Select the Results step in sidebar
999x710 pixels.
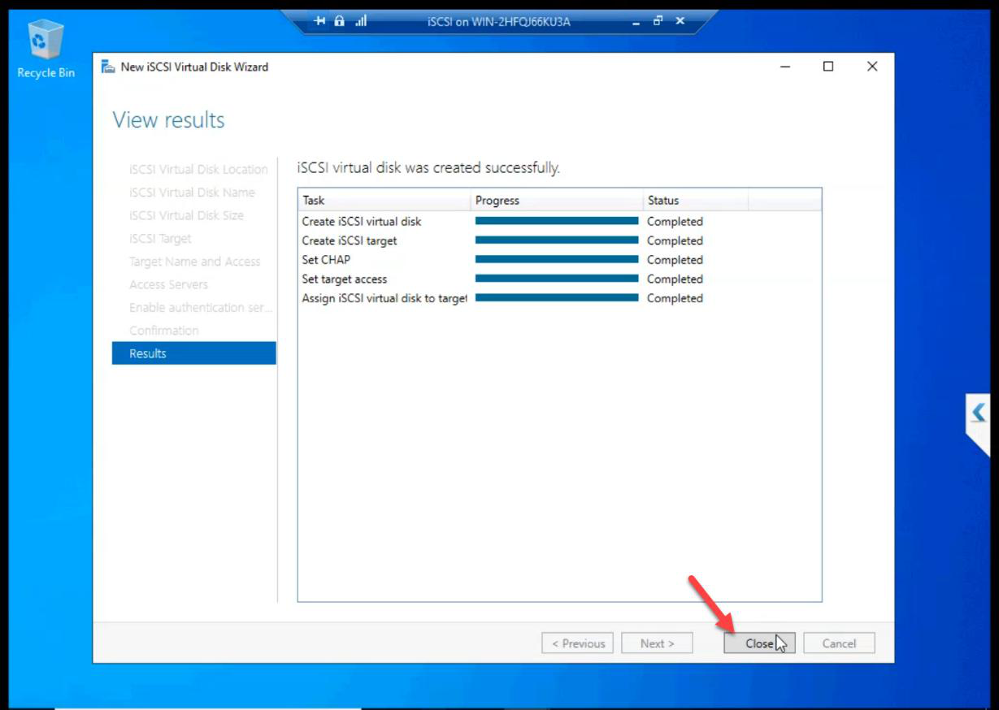tap(194, 353)
